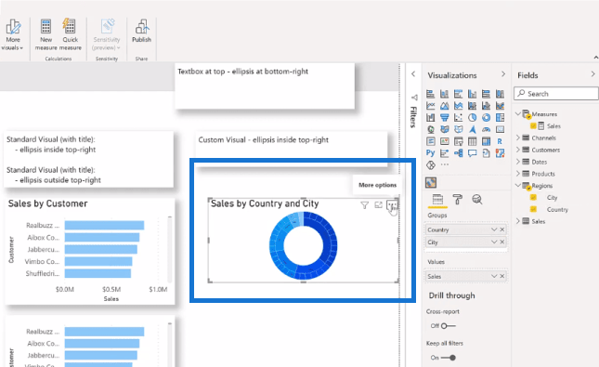Remove Sales from the Values well

[x=502, y=276]
